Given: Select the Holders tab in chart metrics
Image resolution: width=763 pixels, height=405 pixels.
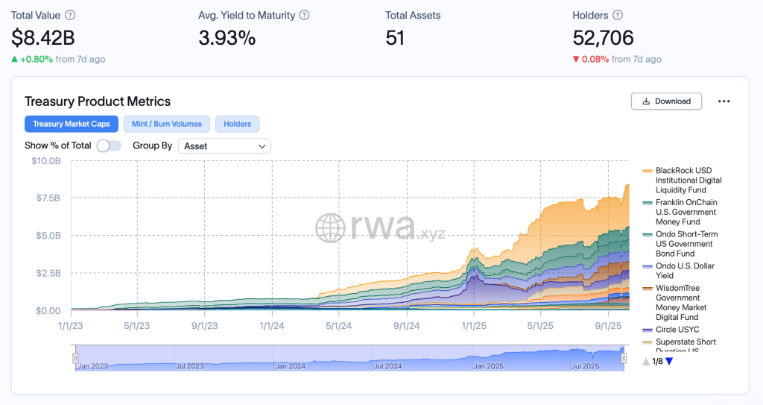Looking at the screenshot, I should (237, 124).
